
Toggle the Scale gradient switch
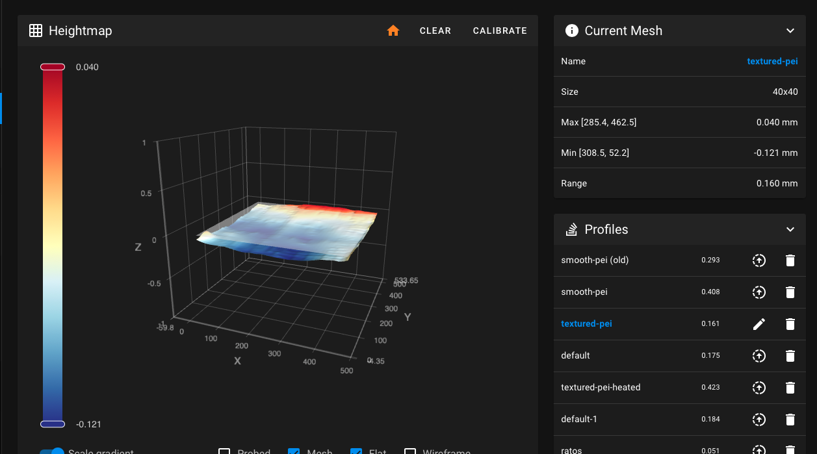click(52, 451)
